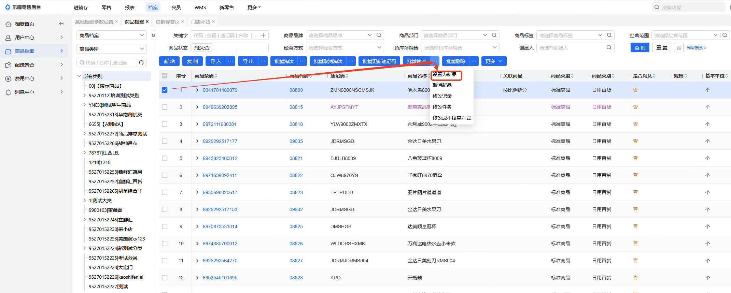731x293 pixels.
Task: Close the 门店补货 tab
Action: tap(213, 22)
